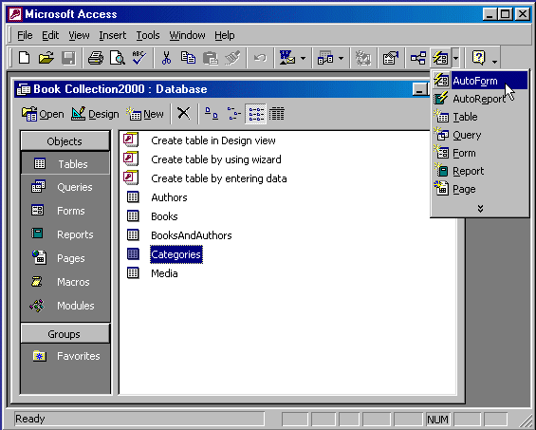Viewport: 536px width, 430px height.
Task: Open a database with the folder icon
Action: coord(46,58)
